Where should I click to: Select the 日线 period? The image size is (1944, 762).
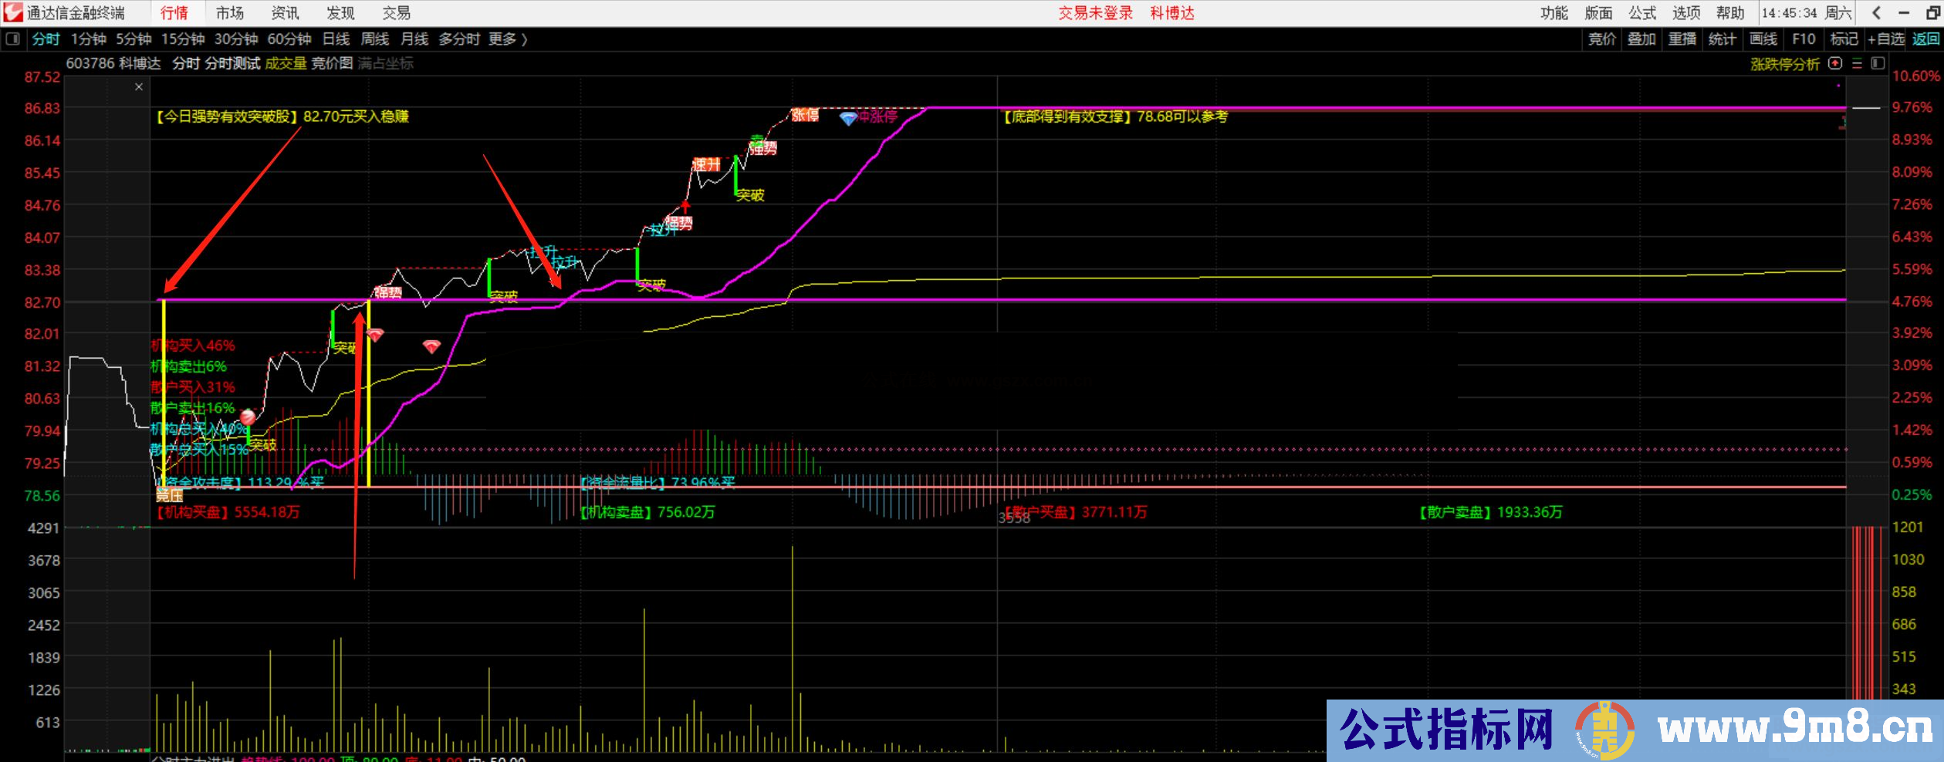click(336, 39)
